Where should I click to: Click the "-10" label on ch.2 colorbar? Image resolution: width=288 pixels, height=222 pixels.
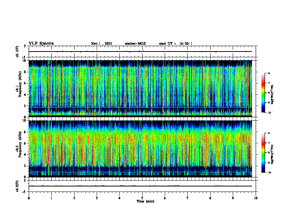click(x=269, y=173)
